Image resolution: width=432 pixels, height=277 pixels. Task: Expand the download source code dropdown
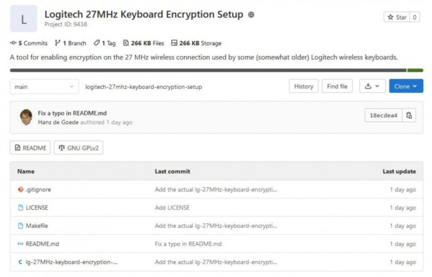click(372, 86)
